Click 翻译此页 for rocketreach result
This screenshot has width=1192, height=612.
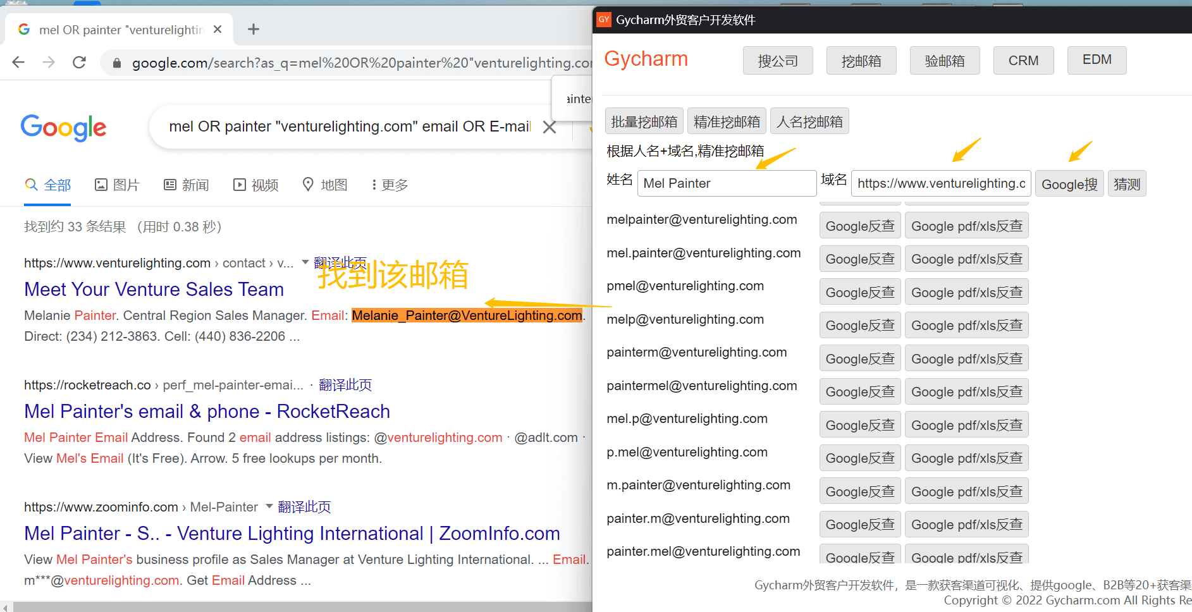[345, 384]
